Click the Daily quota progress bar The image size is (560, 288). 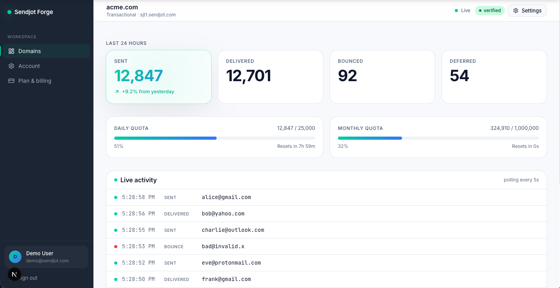coord(215,138)
